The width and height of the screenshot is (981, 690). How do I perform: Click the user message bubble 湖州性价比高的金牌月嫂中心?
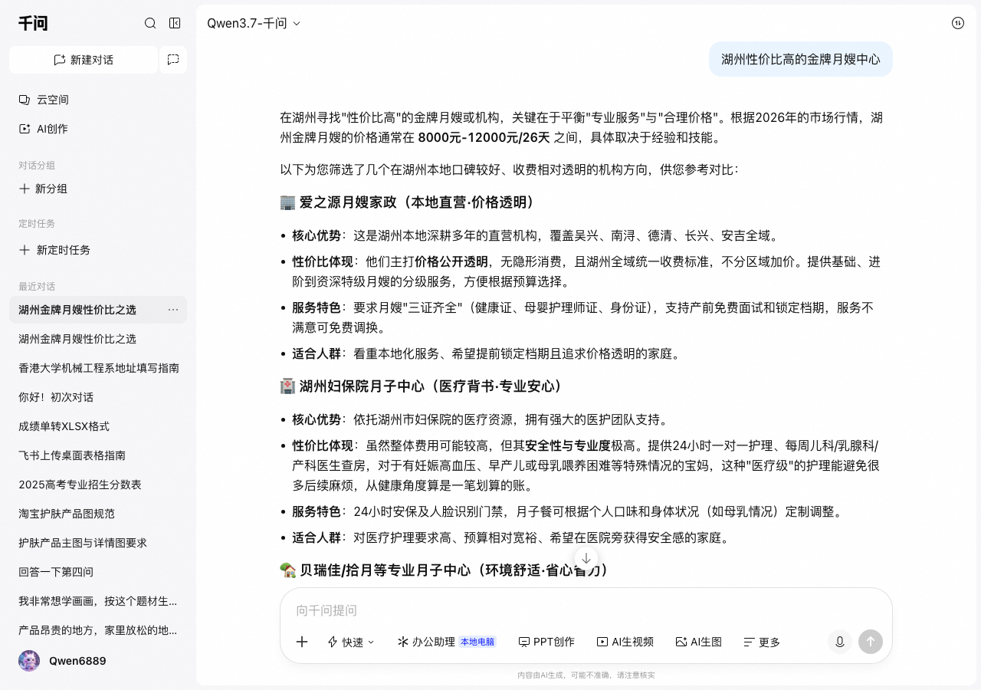click(801, 59)
